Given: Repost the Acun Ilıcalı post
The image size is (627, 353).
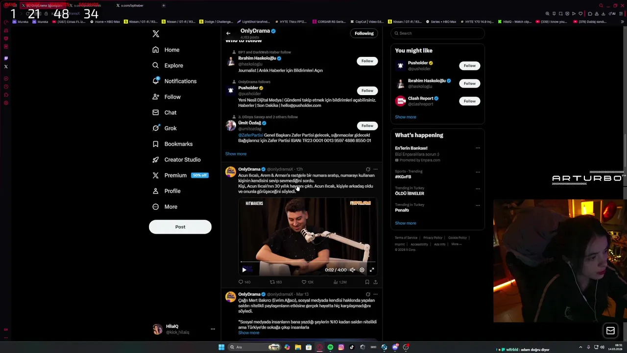Looking at the screenshot, I should pos(276,282).
